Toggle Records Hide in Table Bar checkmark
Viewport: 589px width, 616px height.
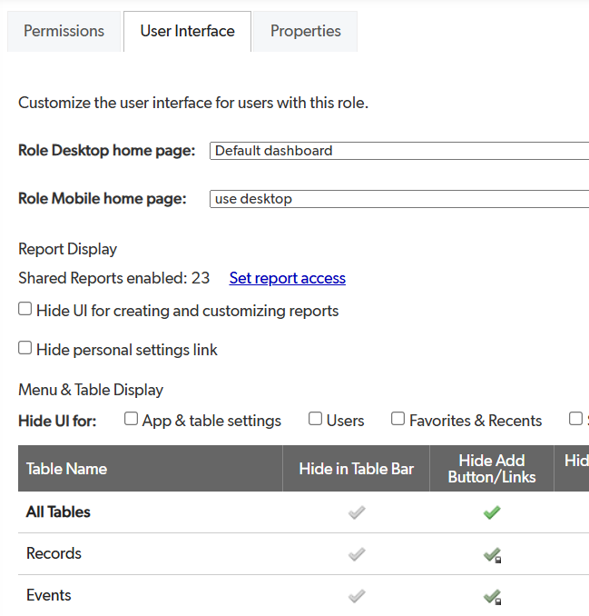pyautogui.click(x=357, y=554)
